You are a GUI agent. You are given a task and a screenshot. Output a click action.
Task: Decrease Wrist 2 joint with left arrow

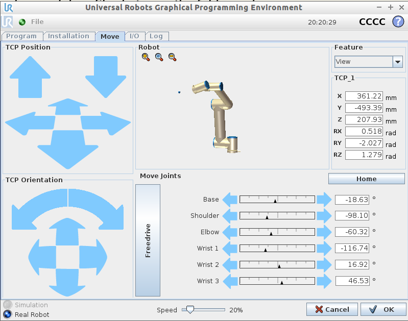click(230, 265)
